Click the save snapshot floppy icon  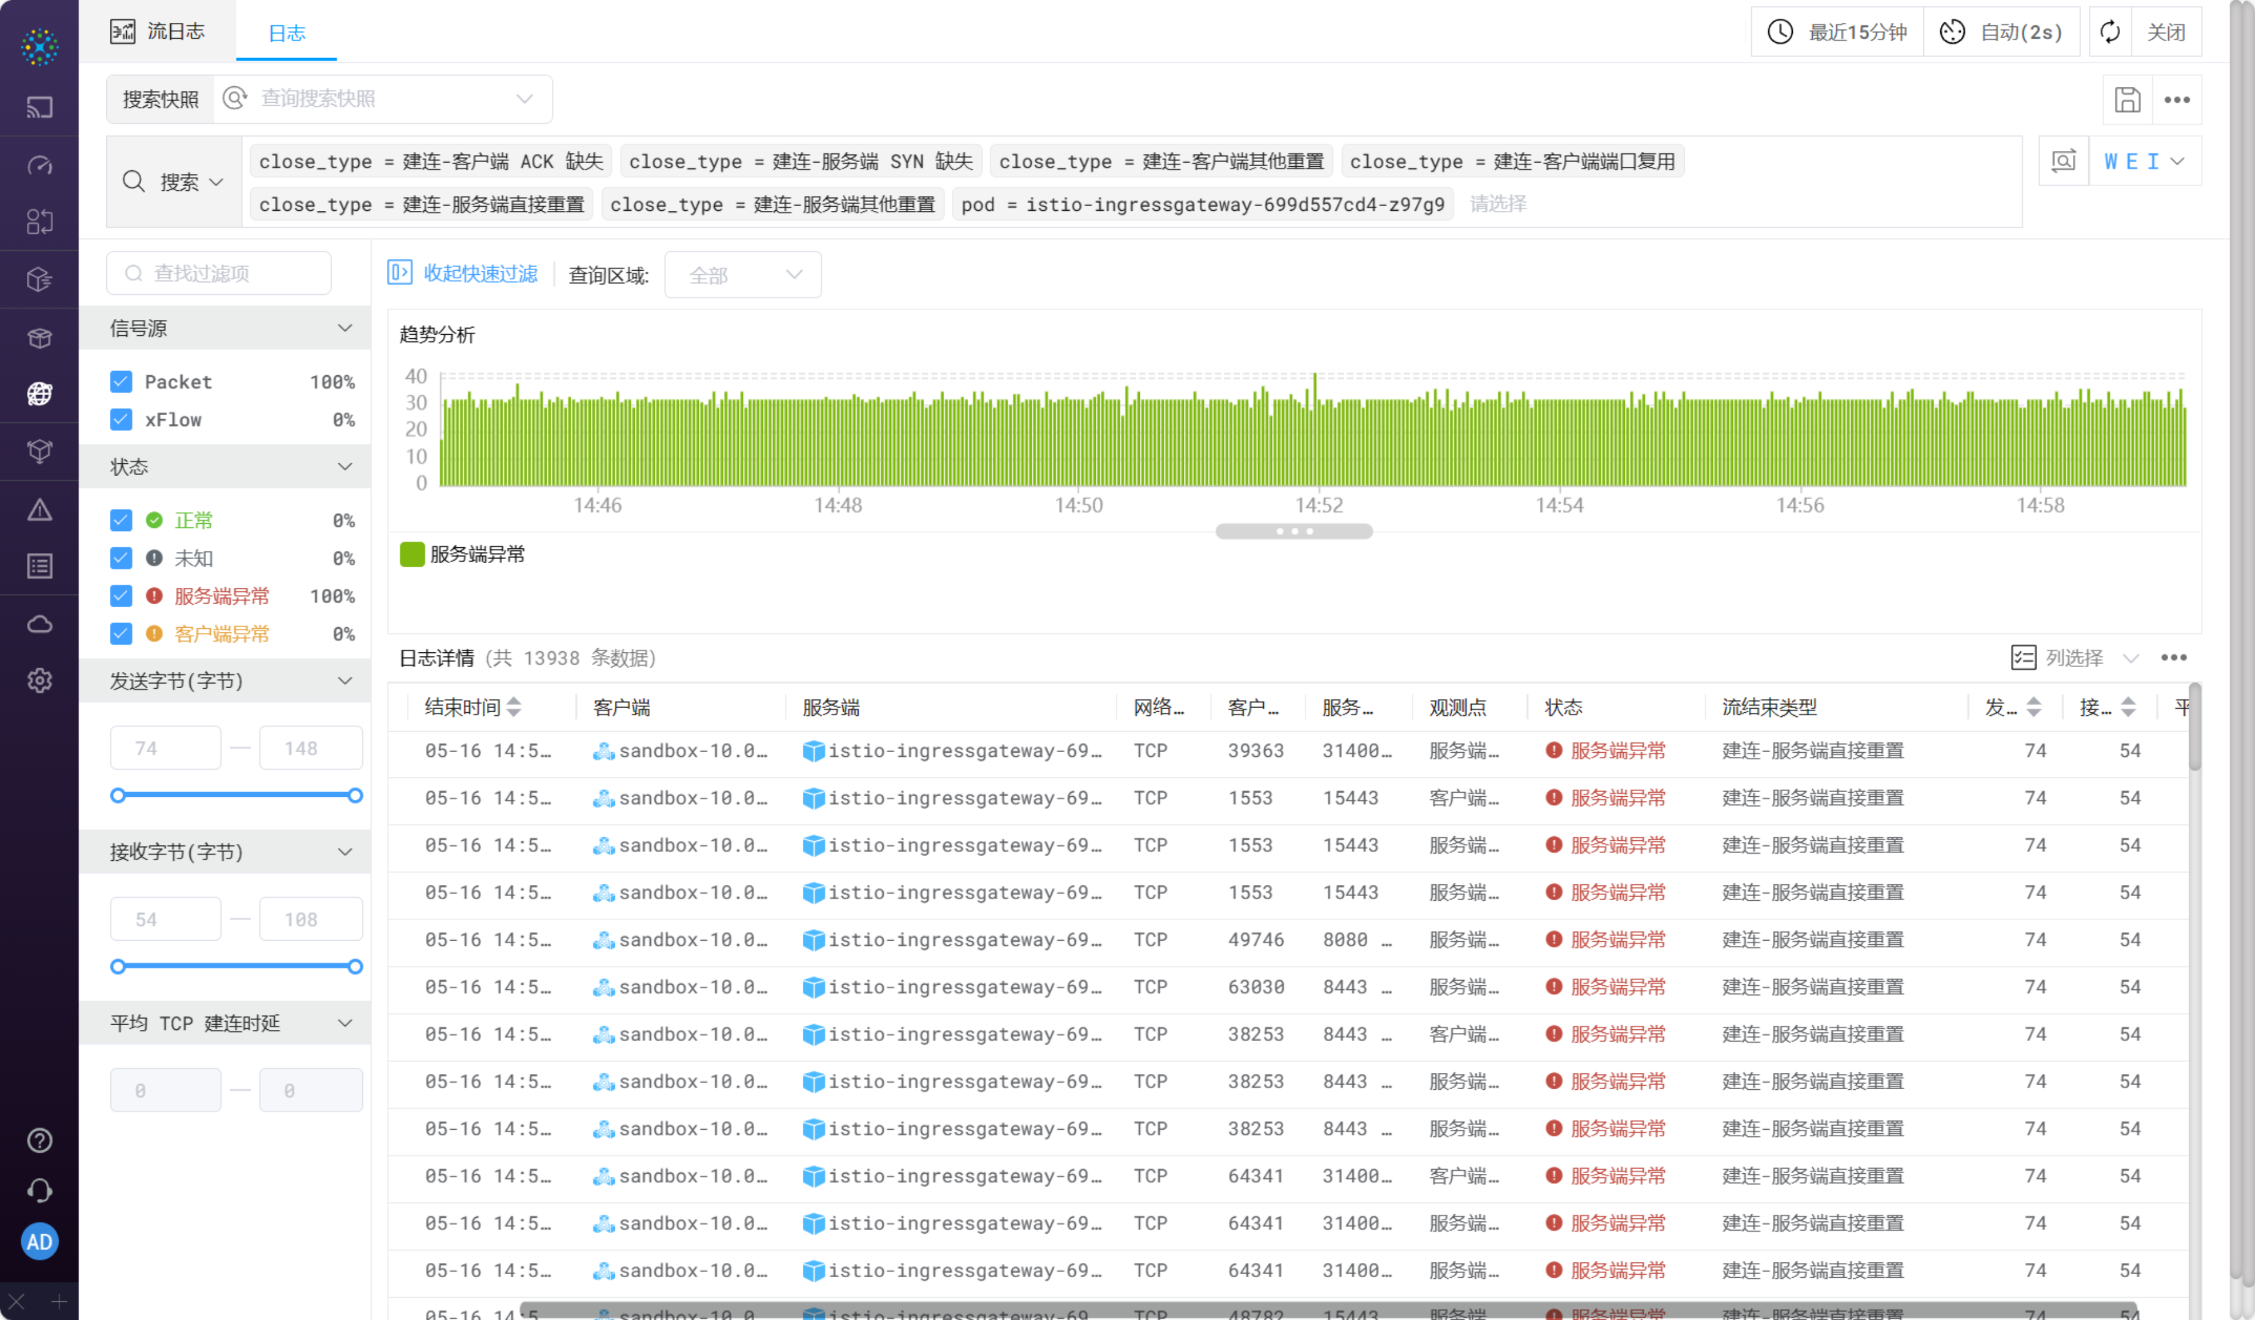(x=2126, y=99)
